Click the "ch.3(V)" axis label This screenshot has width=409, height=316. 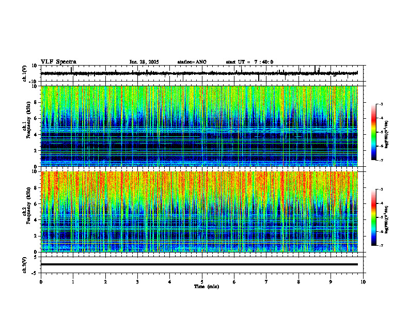[25, 265]
